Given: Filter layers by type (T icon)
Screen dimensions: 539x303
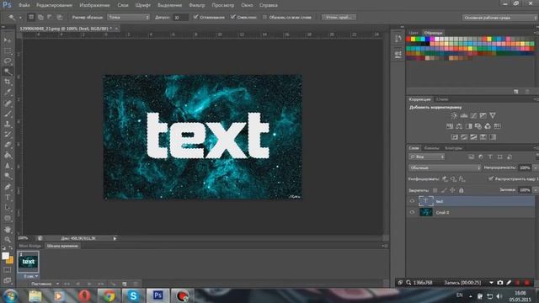Looking at the screenshot, I should 490,157.
